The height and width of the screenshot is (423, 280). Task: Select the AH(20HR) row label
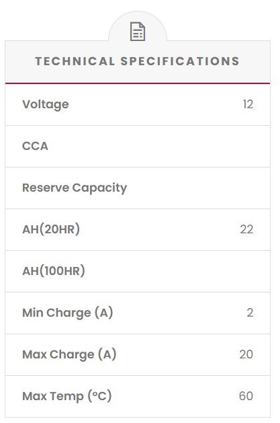[x=51, y=229]
